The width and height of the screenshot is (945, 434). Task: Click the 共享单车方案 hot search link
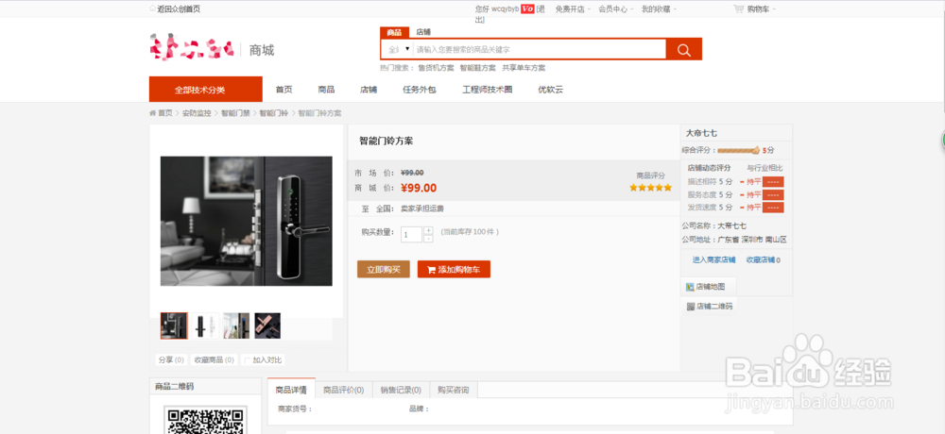pos(524,68)
